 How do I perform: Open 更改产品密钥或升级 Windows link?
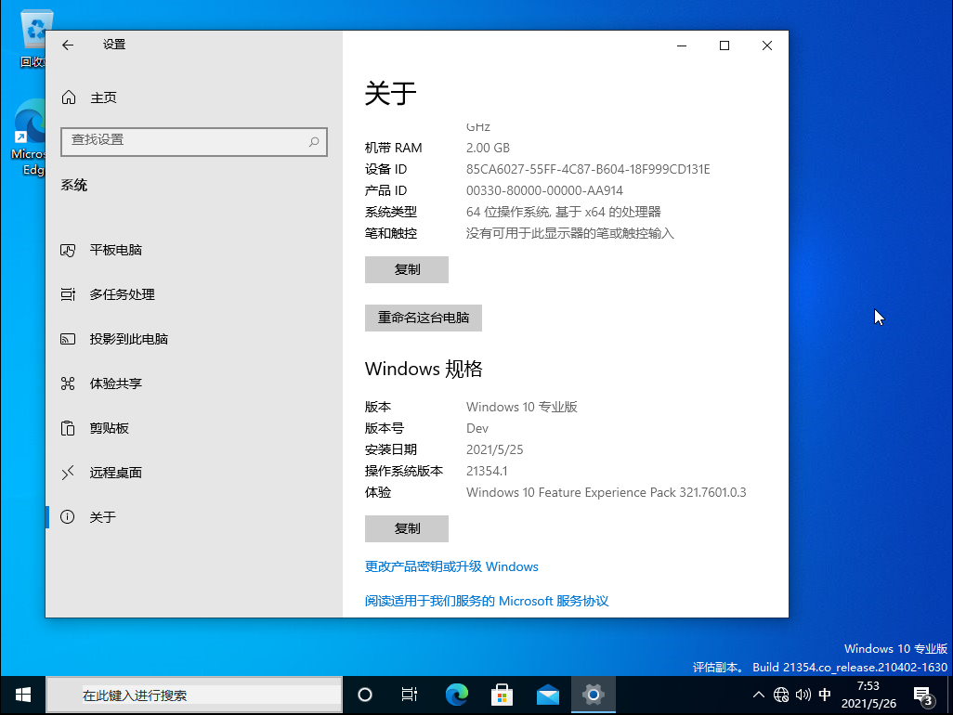coord(451,566)
